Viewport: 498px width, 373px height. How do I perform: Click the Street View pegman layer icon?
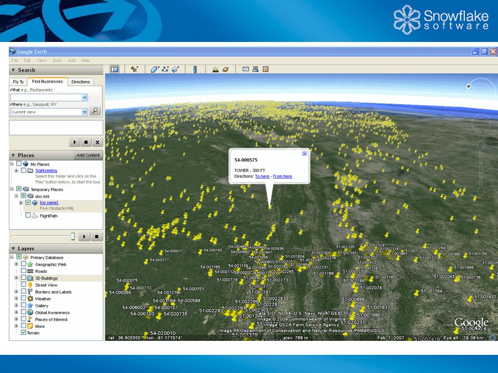[x=30, y=285]
